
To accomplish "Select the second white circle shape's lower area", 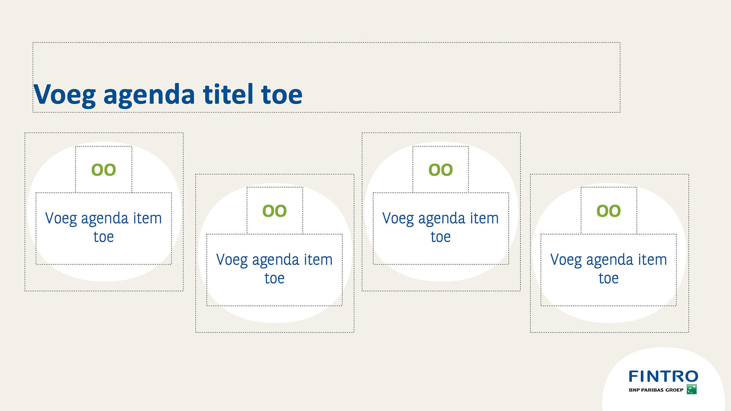I will tap(275, 315).
